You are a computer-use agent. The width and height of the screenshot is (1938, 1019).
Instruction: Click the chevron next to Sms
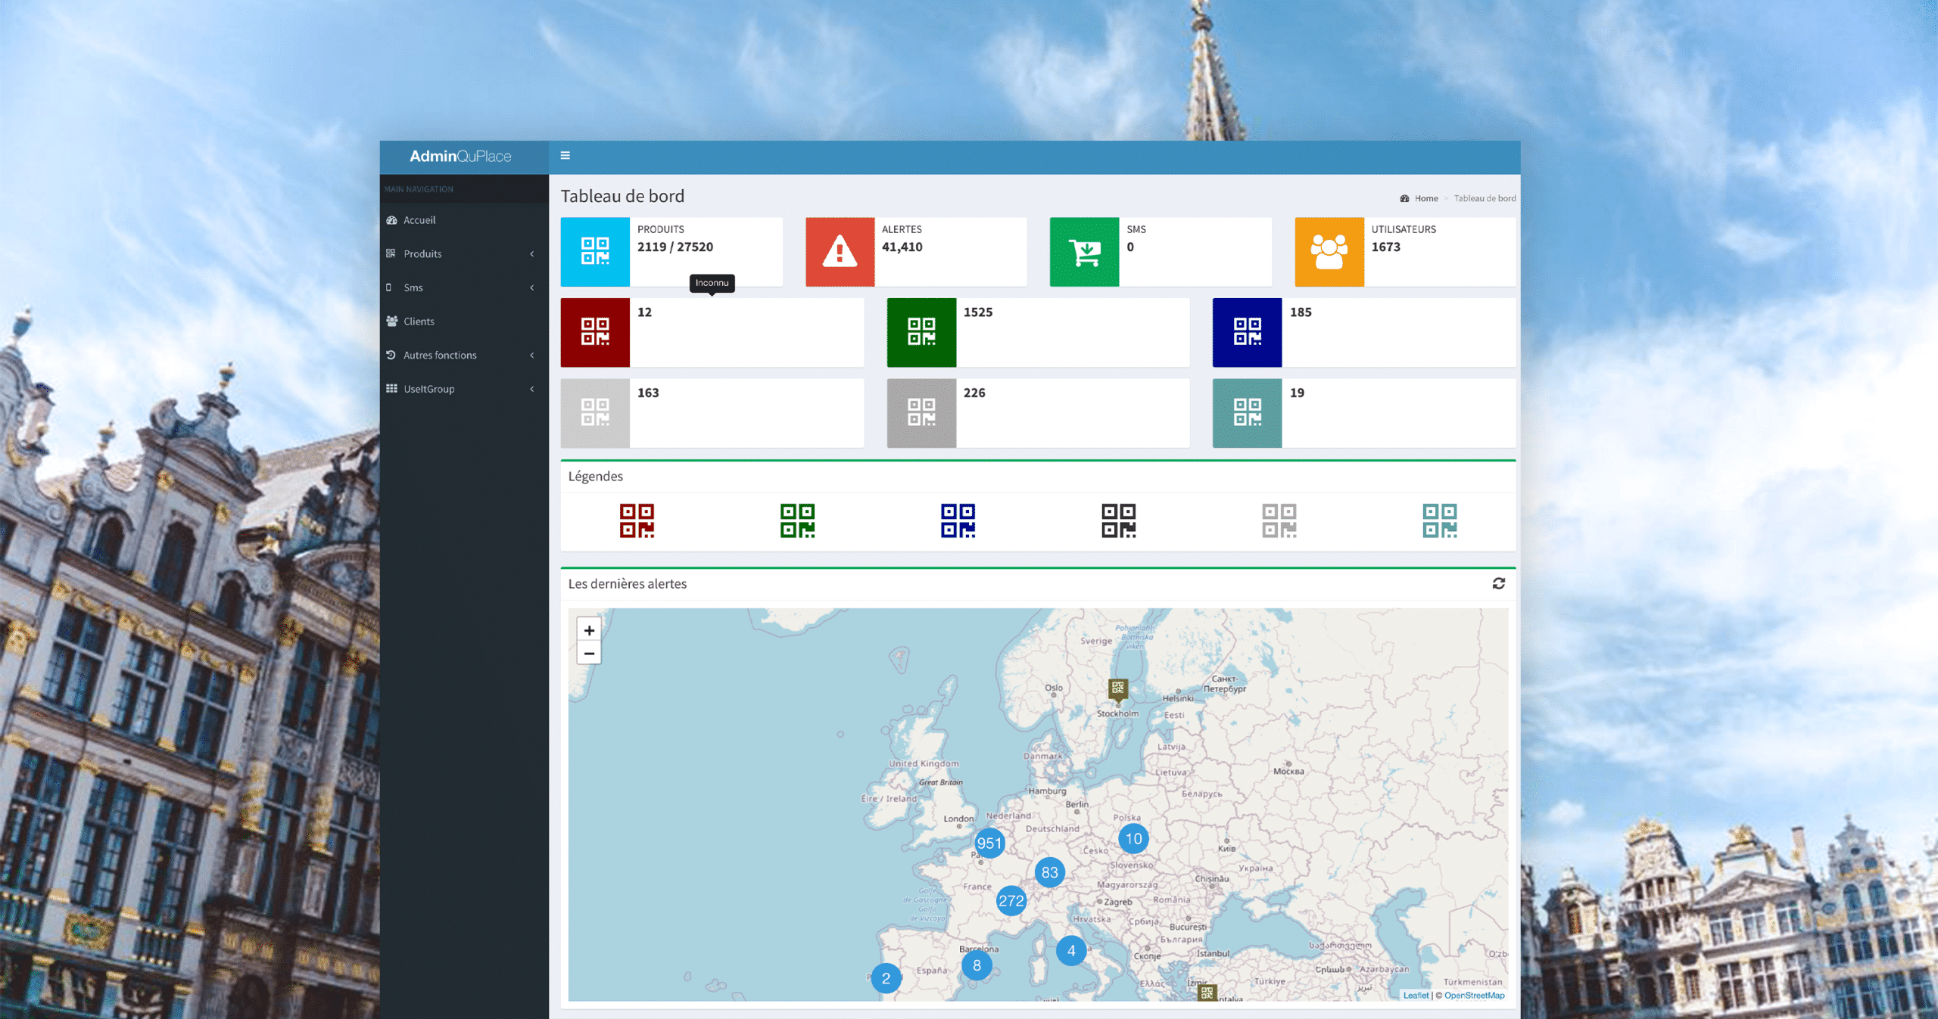tap(532, 287)
